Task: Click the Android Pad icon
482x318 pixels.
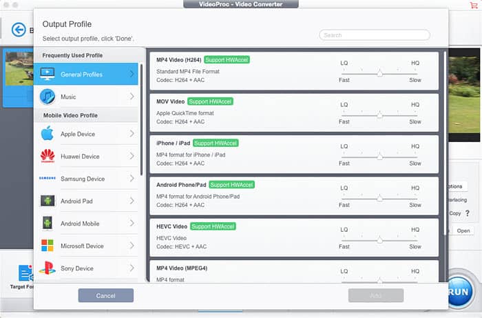Action: pyautogui.click(x=48, y=201)
